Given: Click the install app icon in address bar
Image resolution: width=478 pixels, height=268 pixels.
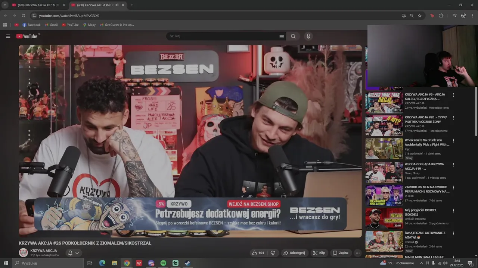Looking at the screenshot, I should [x=404, y=16].
